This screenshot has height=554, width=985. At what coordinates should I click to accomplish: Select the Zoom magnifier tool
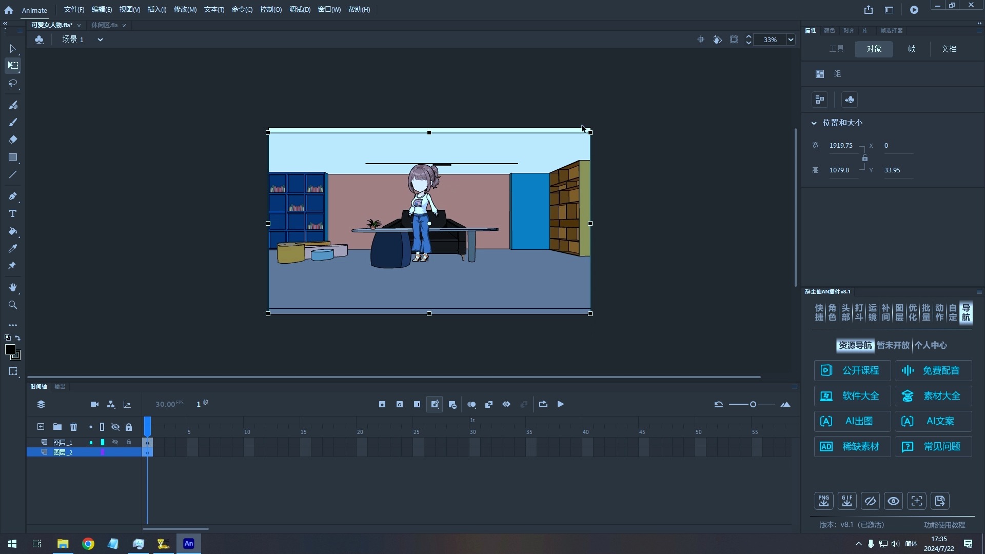pyautogui.click(x=13, y=305)
